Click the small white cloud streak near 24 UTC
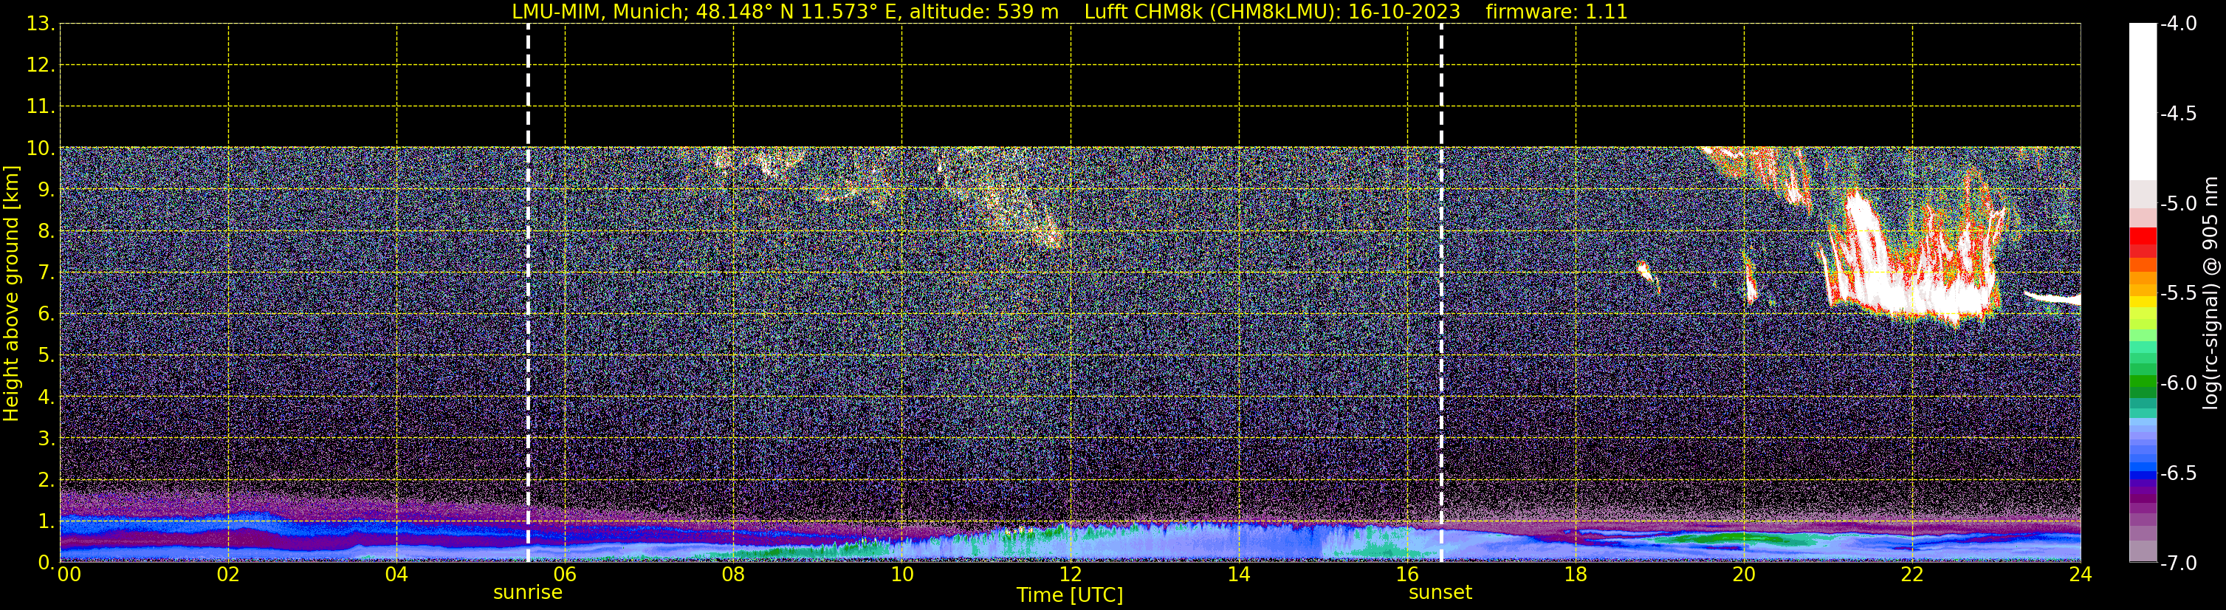Image resolution: width=2226 pixels, height=610 pixels. 2052,298
